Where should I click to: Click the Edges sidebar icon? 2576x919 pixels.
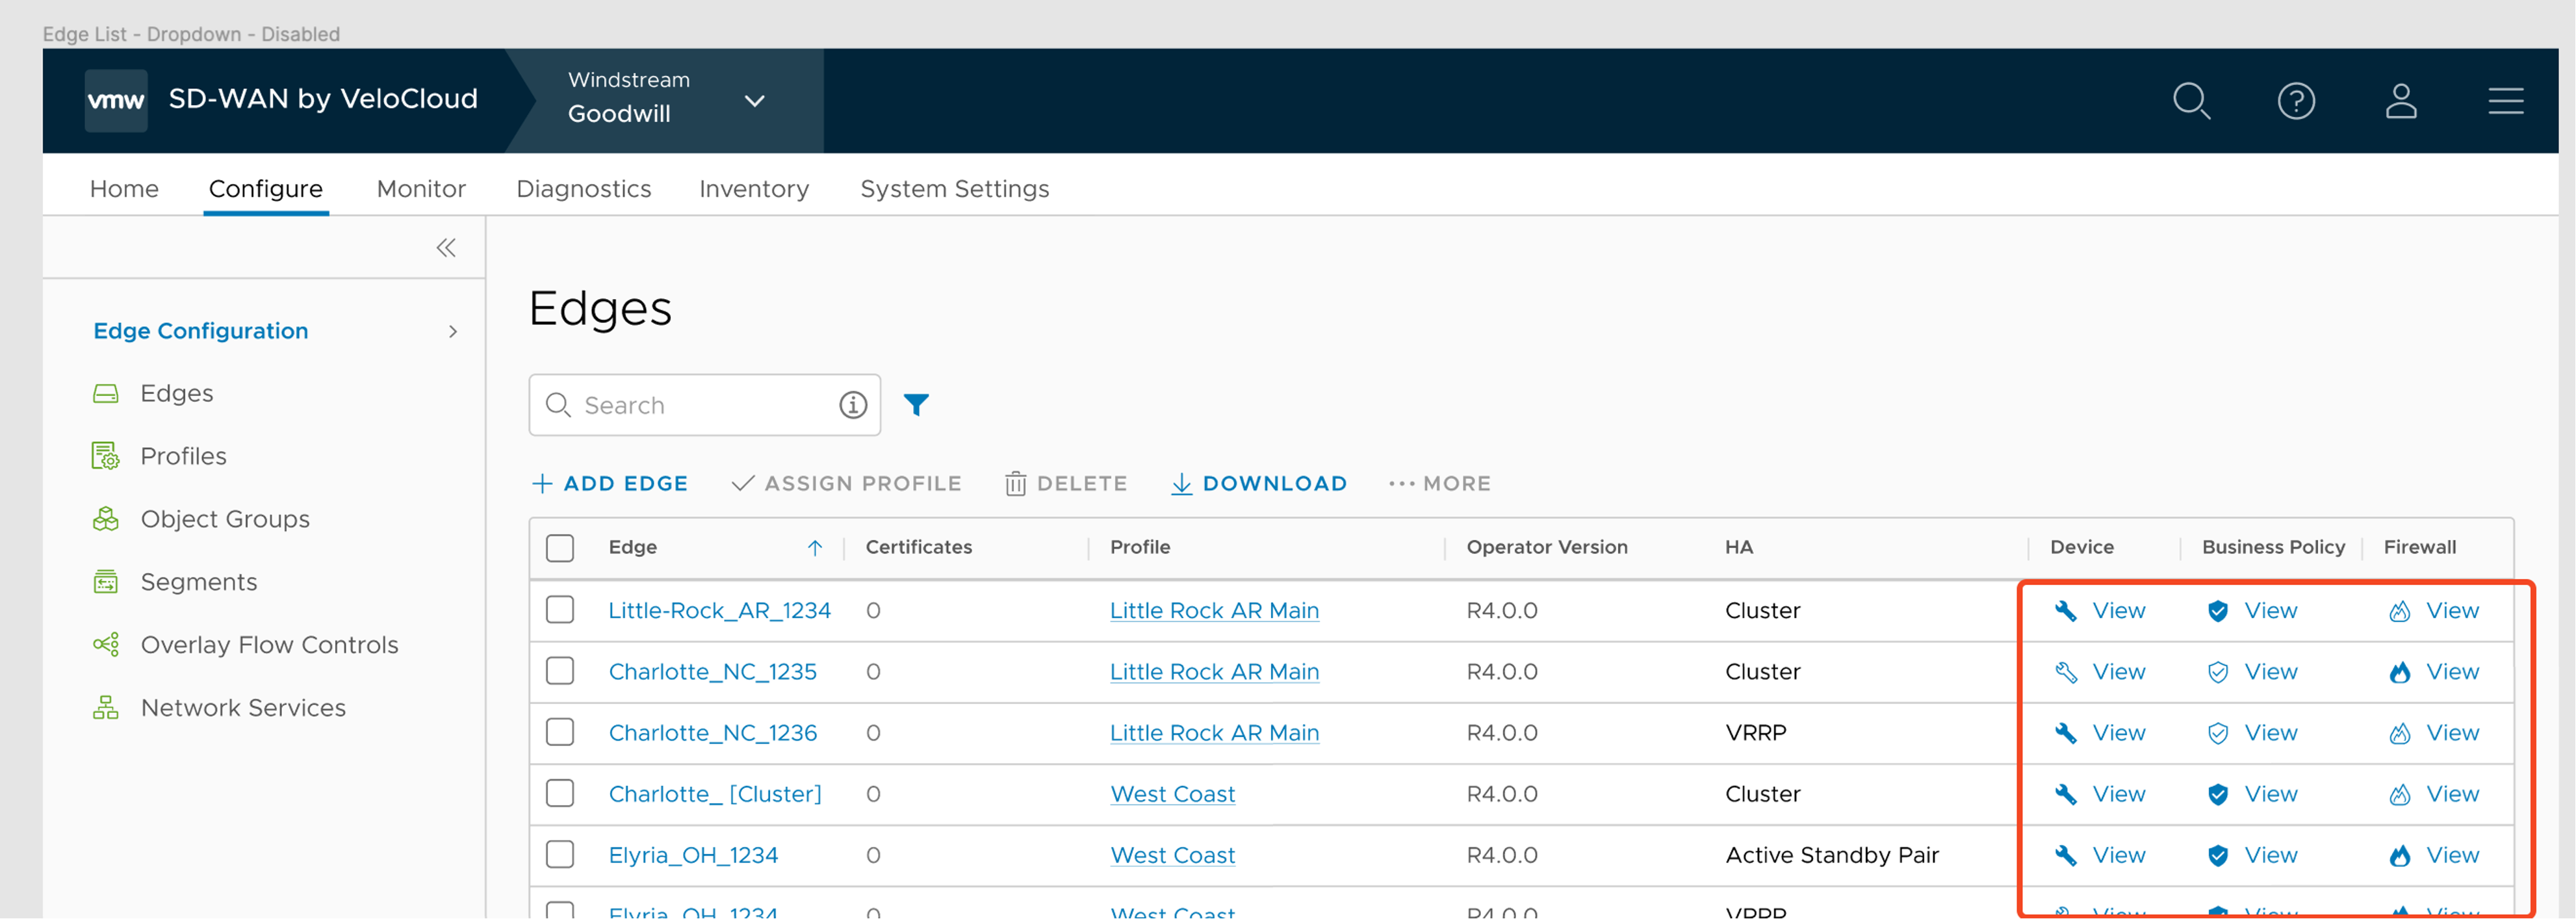point(106,393)
